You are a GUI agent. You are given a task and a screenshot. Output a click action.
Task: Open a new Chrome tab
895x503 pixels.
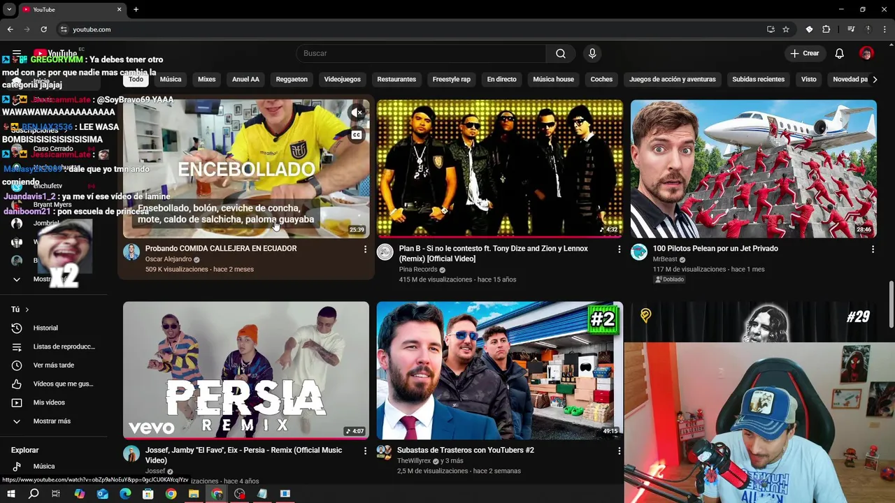click(x=136, y=9)
